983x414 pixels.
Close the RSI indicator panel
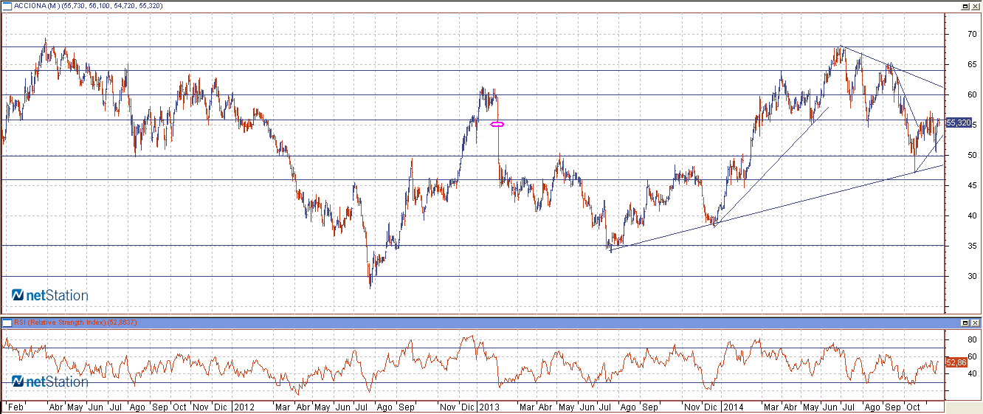(975, 323)
